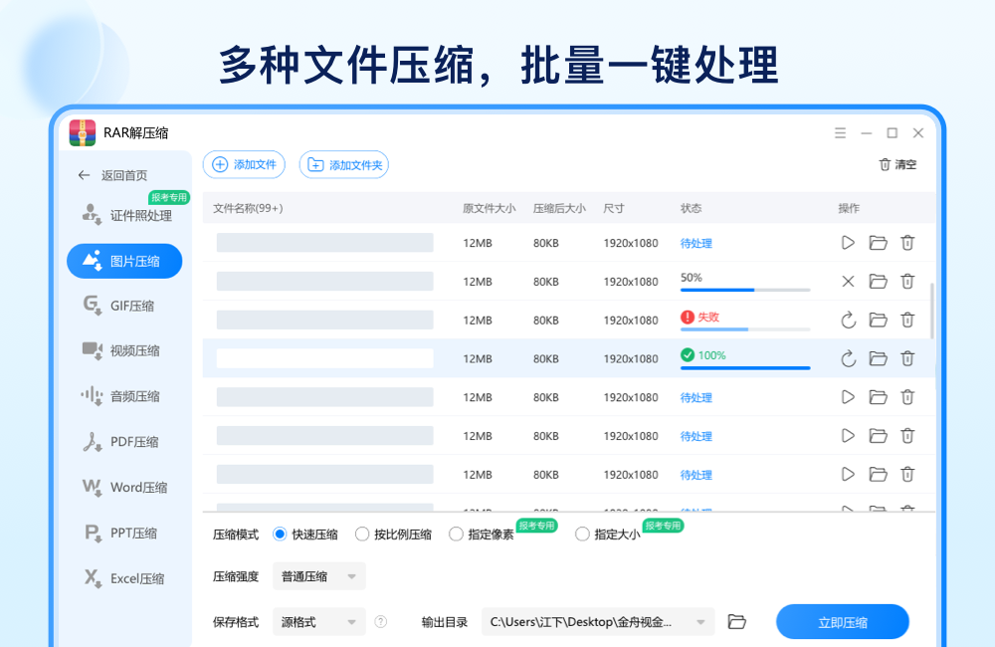
Task: Click 添加文件 to add files
Action: (244, 164)
